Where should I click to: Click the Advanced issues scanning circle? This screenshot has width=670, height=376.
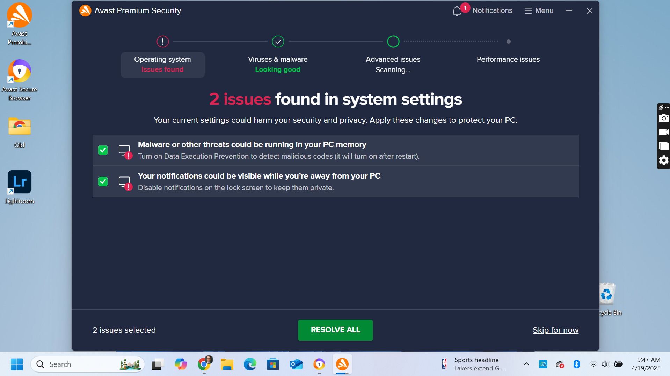tap(393, 42)
